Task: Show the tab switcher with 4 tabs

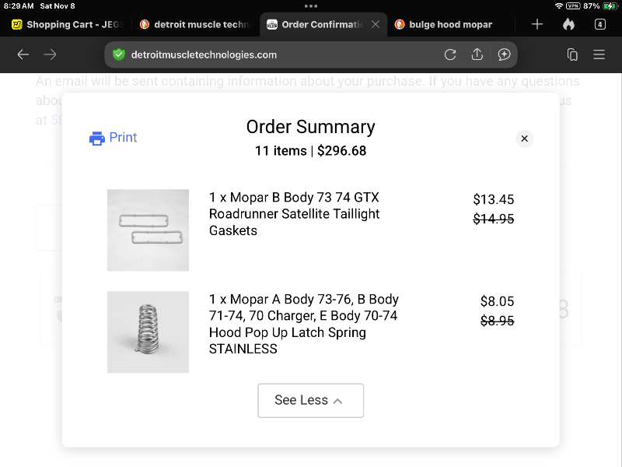Action: pos(599,24)
